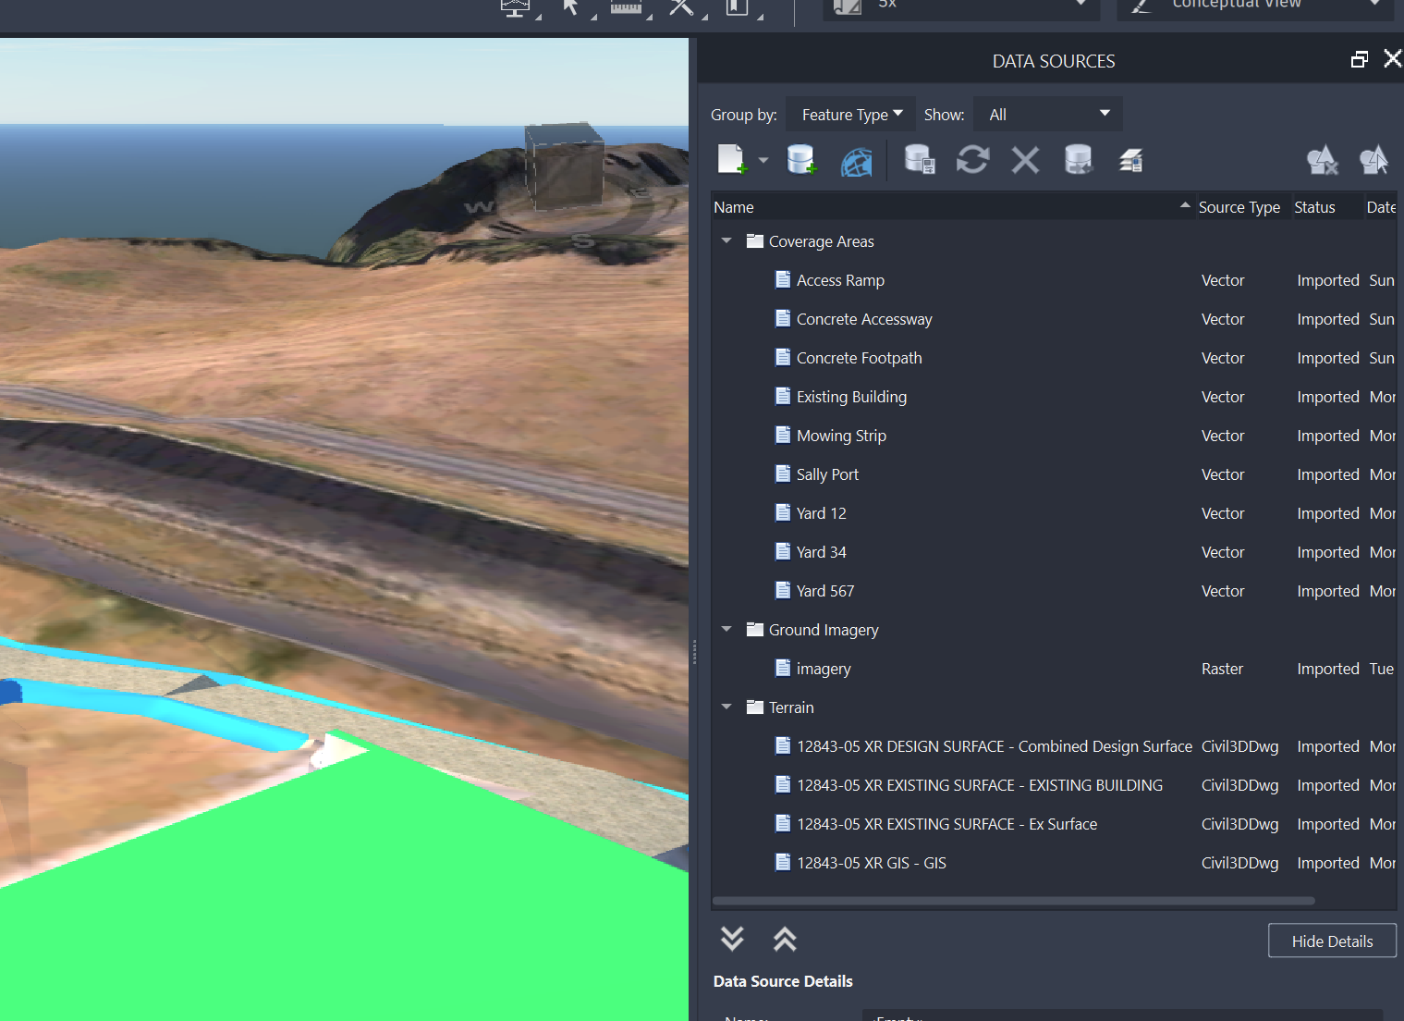Viewport: 1404px width, 1021px height.
Task: Select the ruler measure tool in top toolbar
Action: [626, 7]
